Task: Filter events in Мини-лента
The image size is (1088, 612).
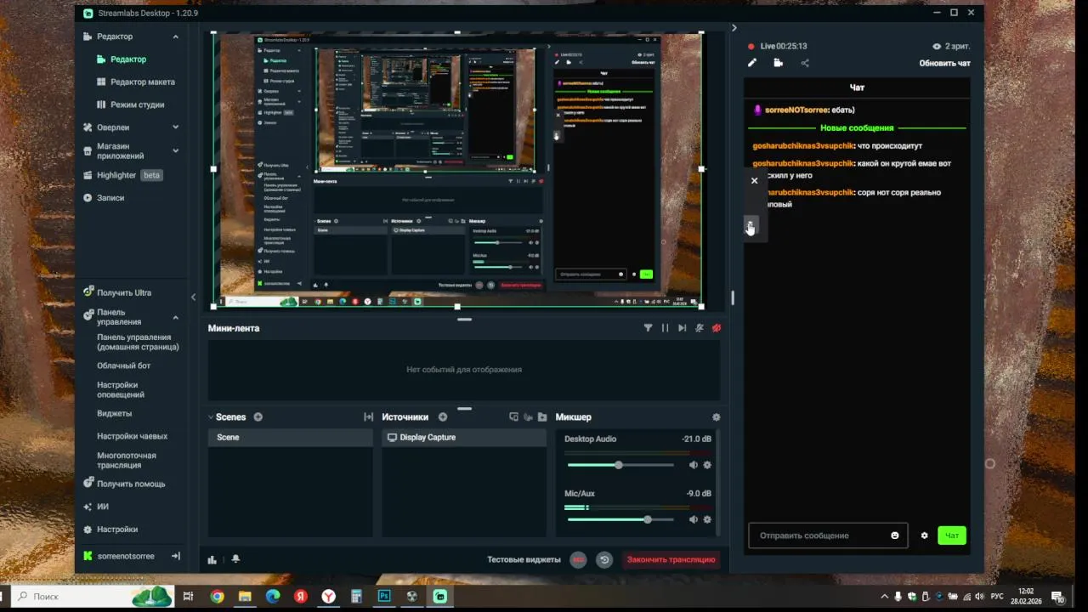Action: [648, 328]
